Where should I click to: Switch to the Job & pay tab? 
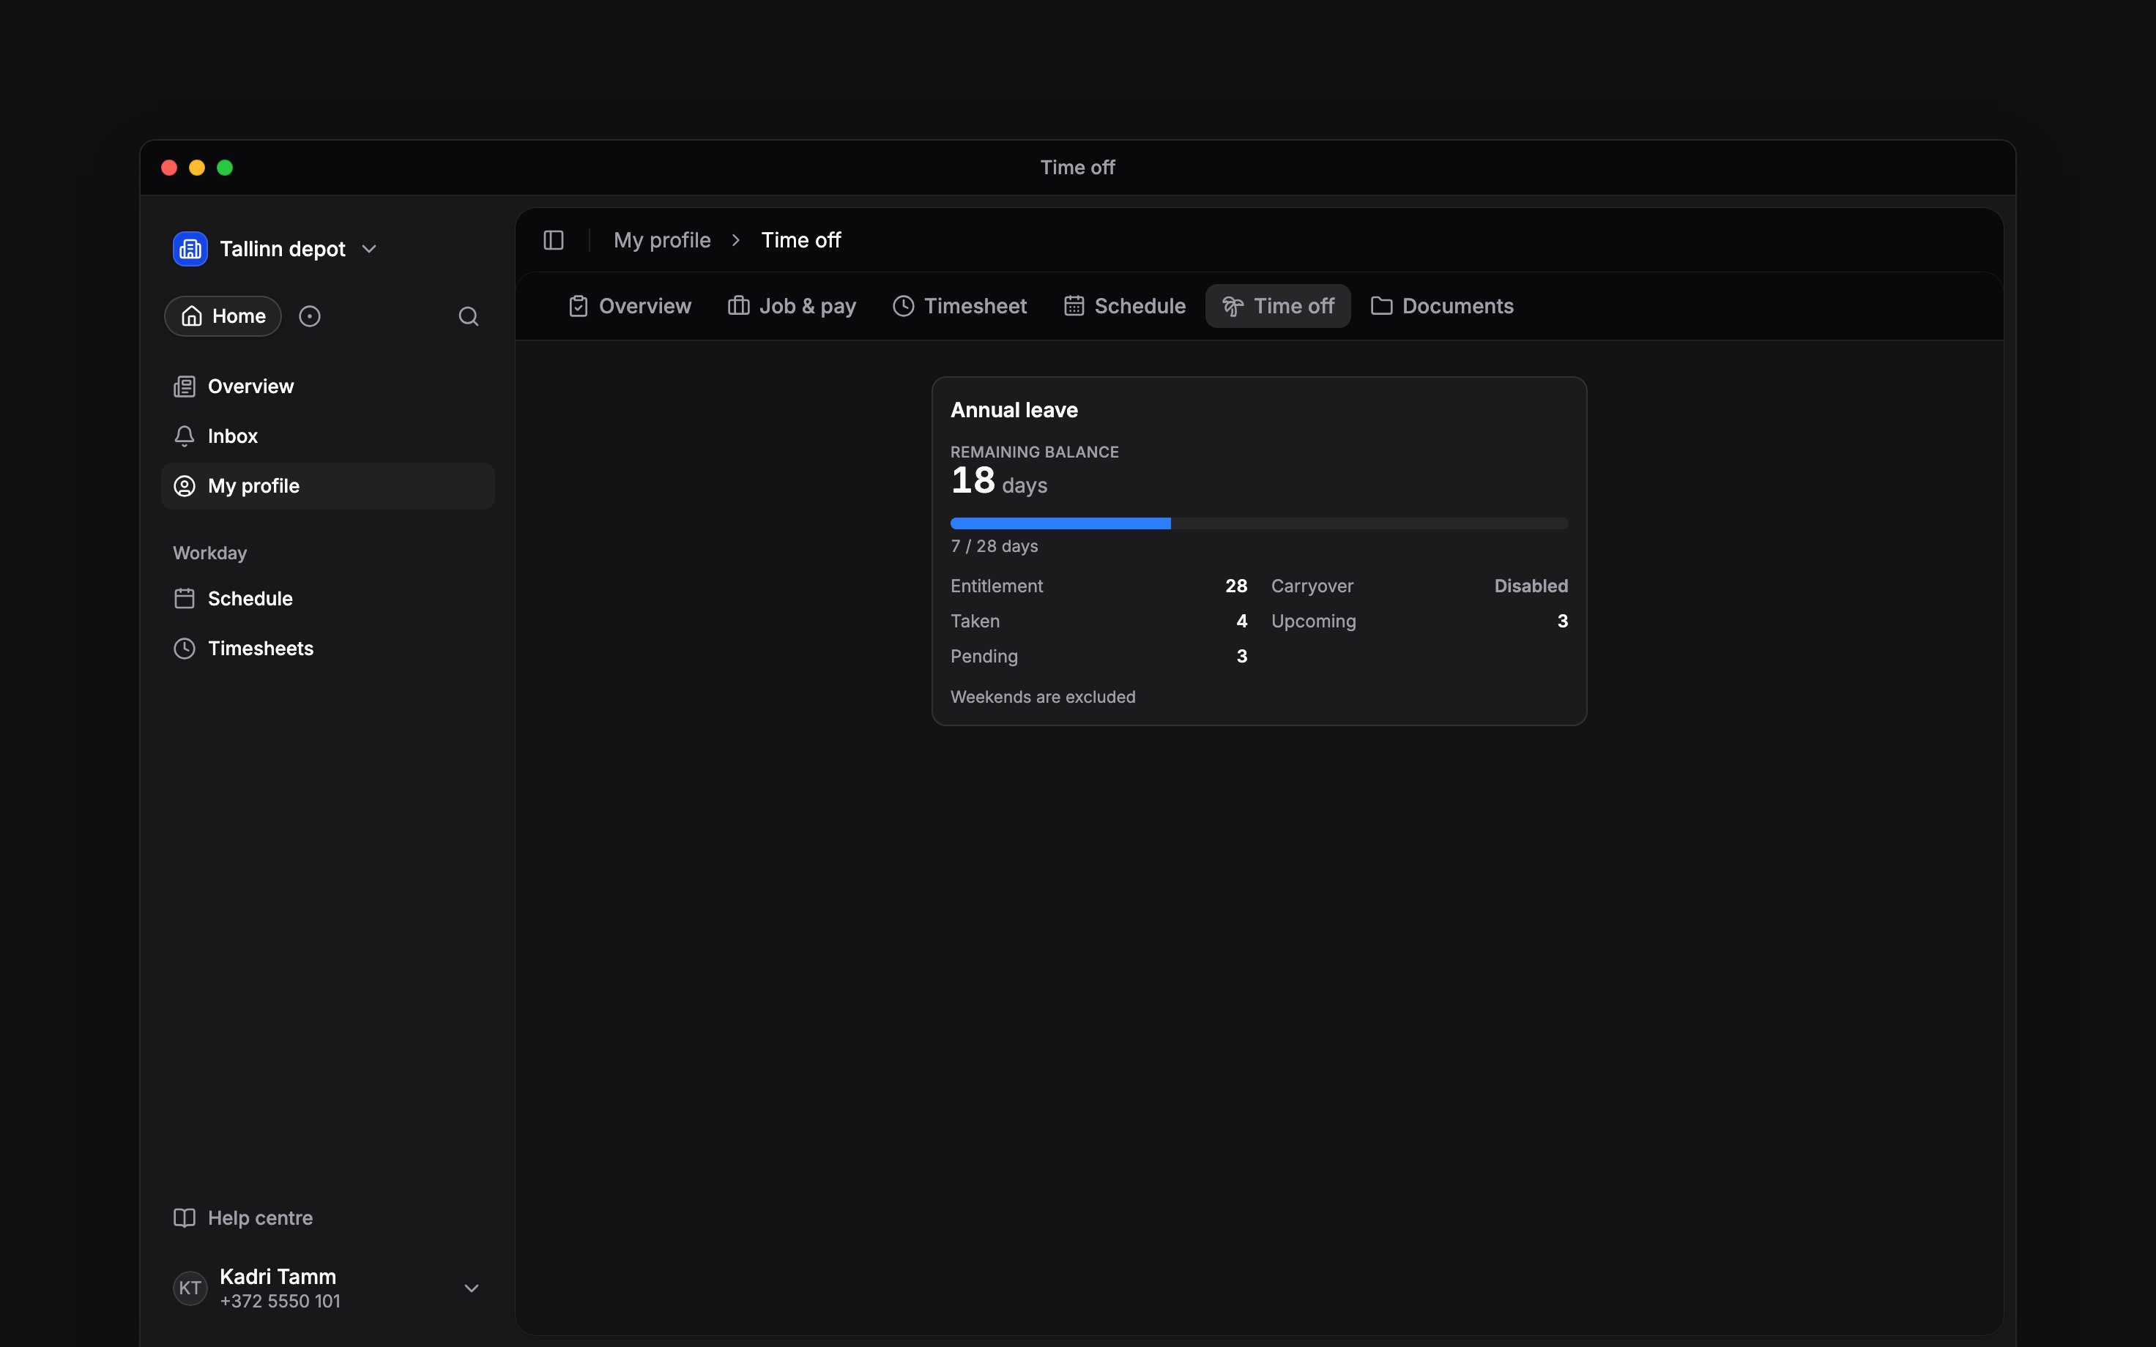(x=791, y=307)
